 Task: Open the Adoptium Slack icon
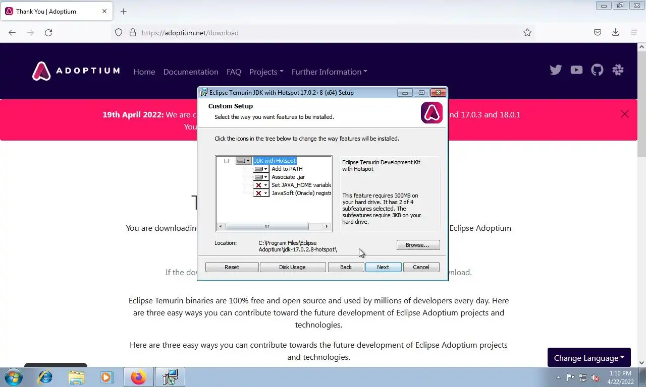tap(618, 70)
